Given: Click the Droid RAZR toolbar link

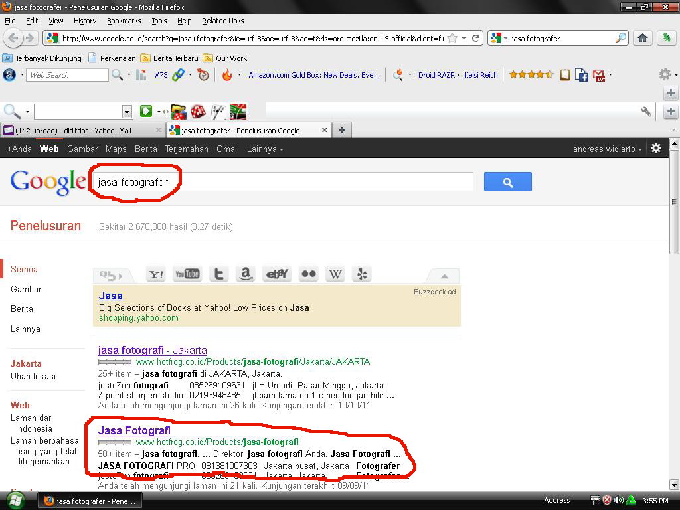Looking at the screenshot, I should coord(436,75).
